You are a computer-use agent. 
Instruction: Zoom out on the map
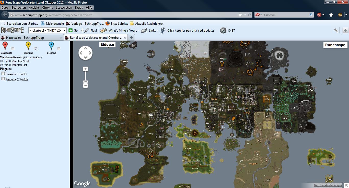tap(85, 85)
